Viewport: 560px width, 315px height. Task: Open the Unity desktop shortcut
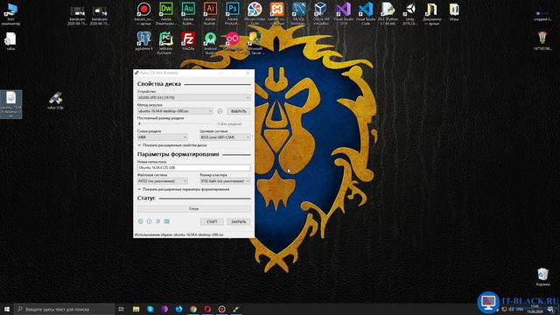[409, 14]
